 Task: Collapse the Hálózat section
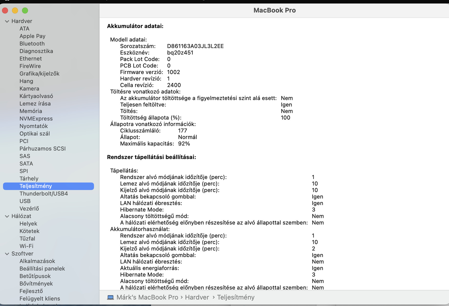[7, 216]
